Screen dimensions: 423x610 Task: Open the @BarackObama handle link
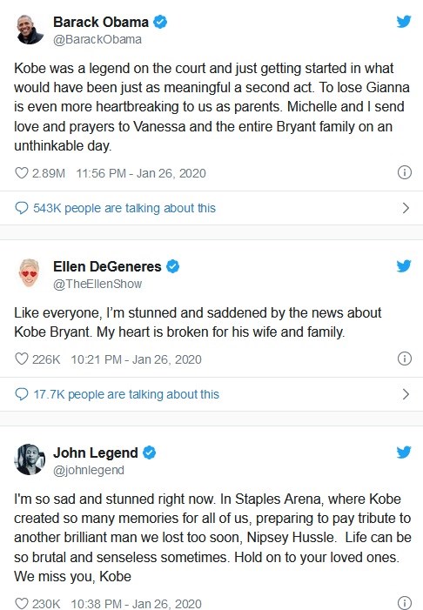pyautogui.click(x=97, y=40)
